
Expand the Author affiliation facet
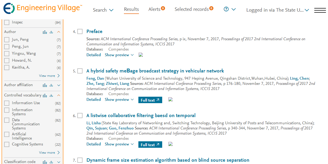pyautogui.click(x=59, y=85)
